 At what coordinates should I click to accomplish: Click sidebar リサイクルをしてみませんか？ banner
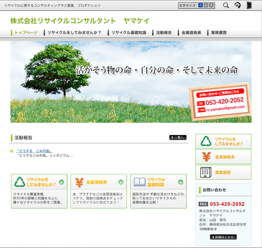pyautogui.click(x=224, y=142)
